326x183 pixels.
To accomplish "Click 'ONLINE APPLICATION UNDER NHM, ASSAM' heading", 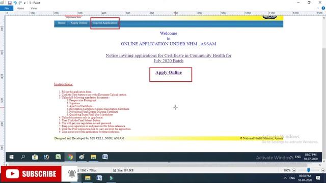I will [x=169, y=44].
